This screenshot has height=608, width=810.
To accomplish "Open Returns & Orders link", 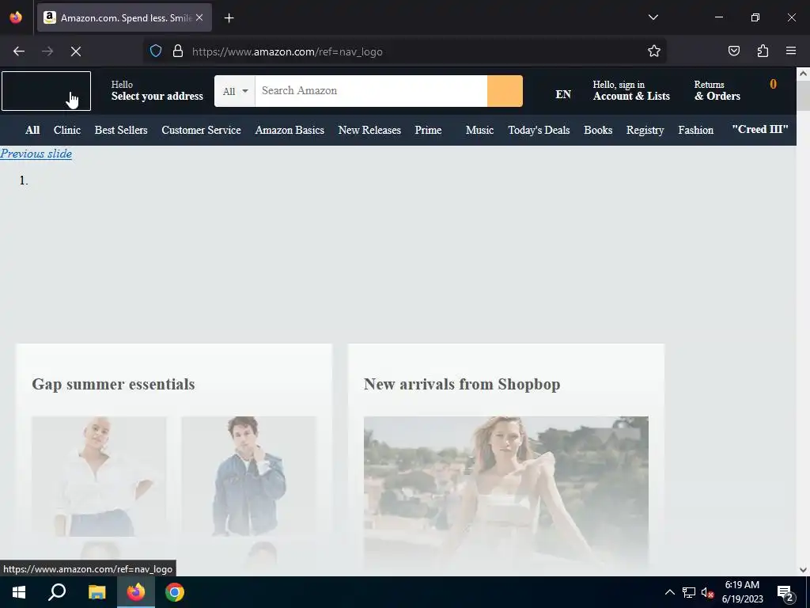I will click(x=717, y=90).
